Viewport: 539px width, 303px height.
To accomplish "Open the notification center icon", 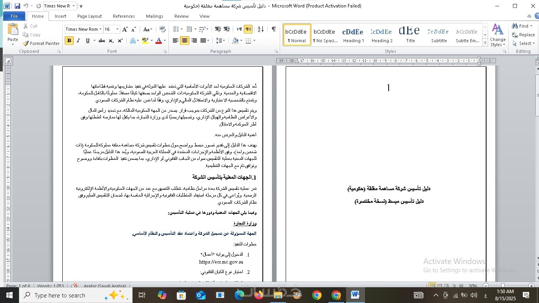I will point(526,295).
